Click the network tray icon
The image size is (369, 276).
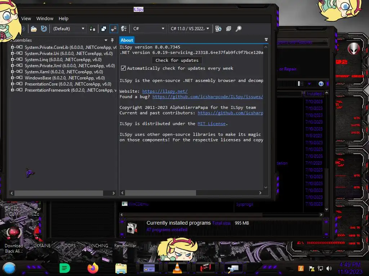coord(320,268)
